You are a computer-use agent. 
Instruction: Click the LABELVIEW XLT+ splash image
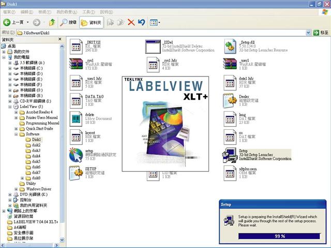click(x=165, y=124)
